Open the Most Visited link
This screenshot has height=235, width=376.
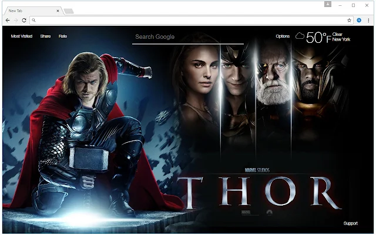[x=22, y=36]
